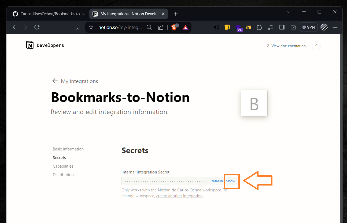
Task: Select Secrets in the side navigation
Action: coord(59,158)
